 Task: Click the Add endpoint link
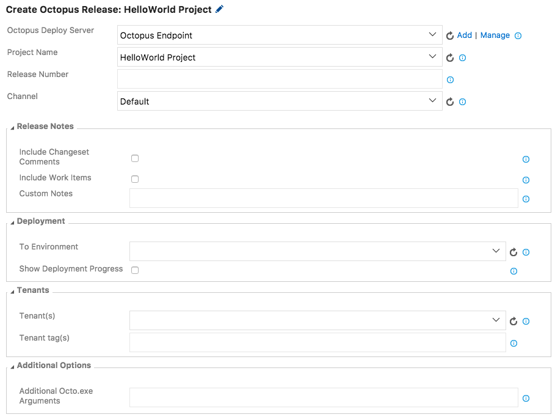click(465, 35)
